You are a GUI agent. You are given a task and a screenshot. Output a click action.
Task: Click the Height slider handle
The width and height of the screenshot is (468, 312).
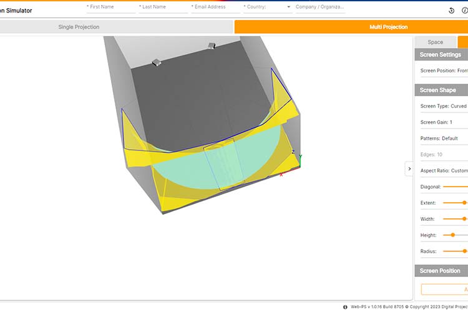[x=453, y=235]
